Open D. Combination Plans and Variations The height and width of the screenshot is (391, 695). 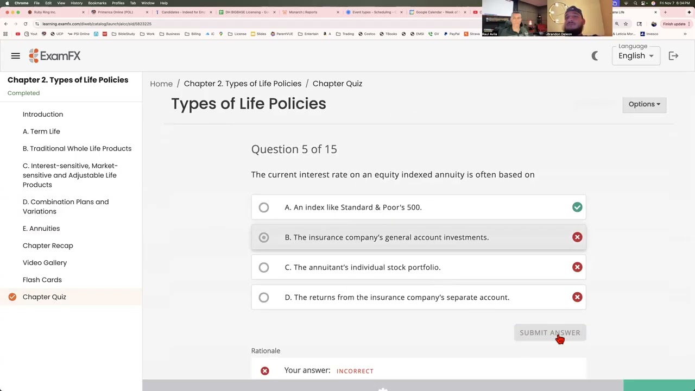tap(66, 207)
